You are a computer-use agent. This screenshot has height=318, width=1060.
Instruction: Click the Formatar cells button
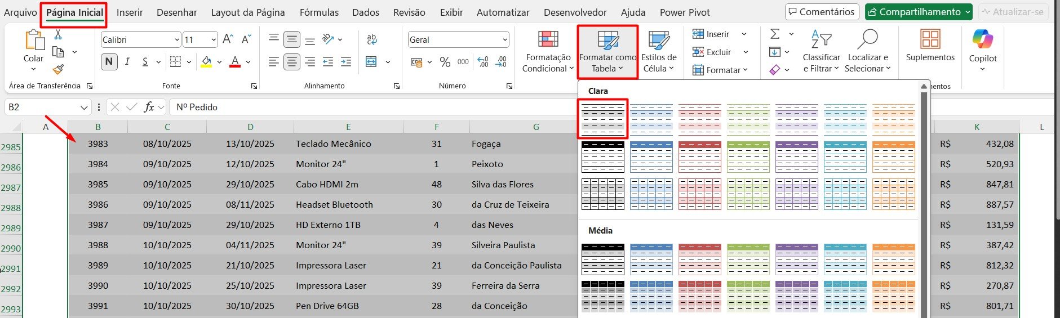point(720,70)
